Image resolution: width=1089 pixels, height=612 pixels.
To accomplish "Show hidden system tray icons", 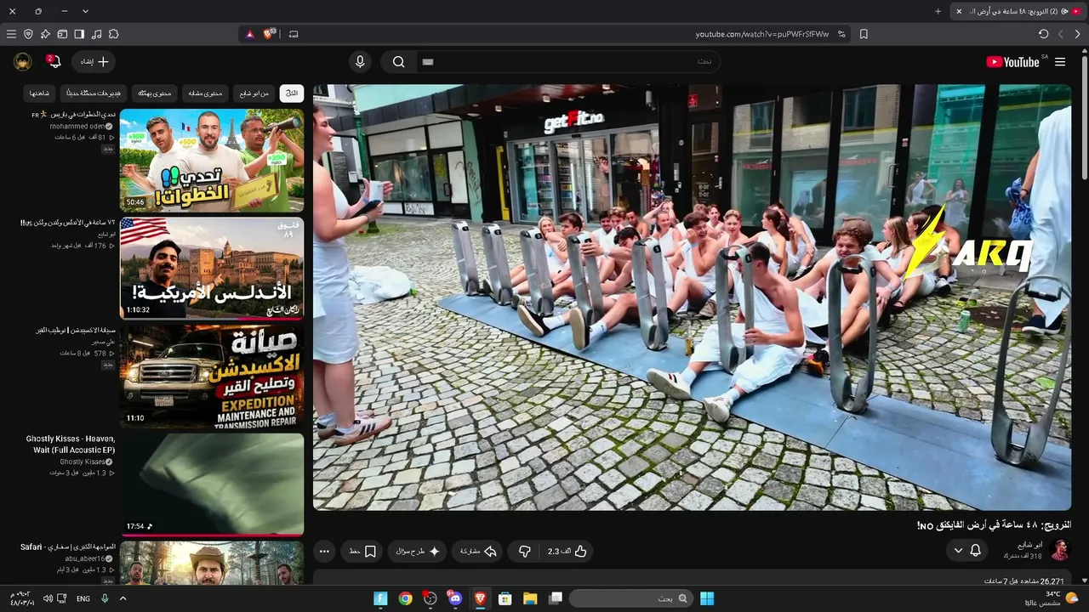I will [x=123, y=598].
